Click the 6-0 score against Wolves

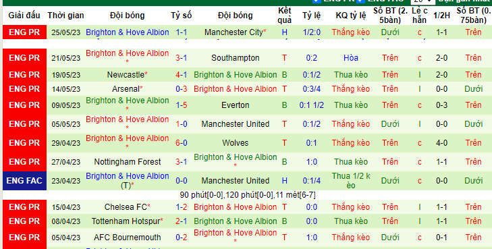tap(182, 143)
